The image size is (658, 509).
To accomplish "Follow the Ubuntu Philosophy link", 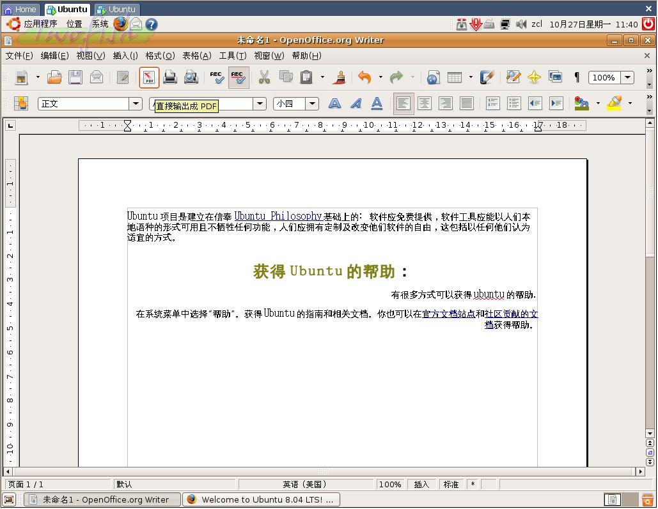I will (278, 217).
